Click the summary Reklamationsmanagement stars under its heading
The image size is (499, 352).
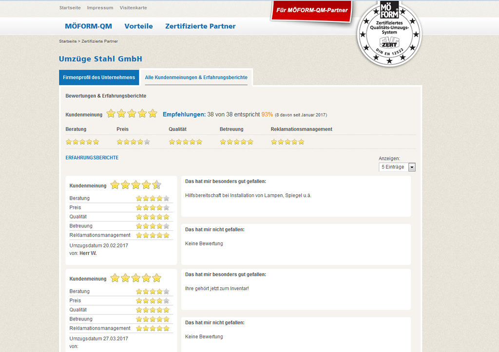(x=288, y=142)
